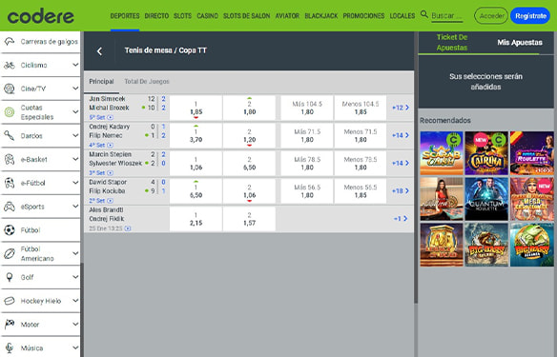Open the SLOTS menu
557x357 pixels.
pos(182,16)
